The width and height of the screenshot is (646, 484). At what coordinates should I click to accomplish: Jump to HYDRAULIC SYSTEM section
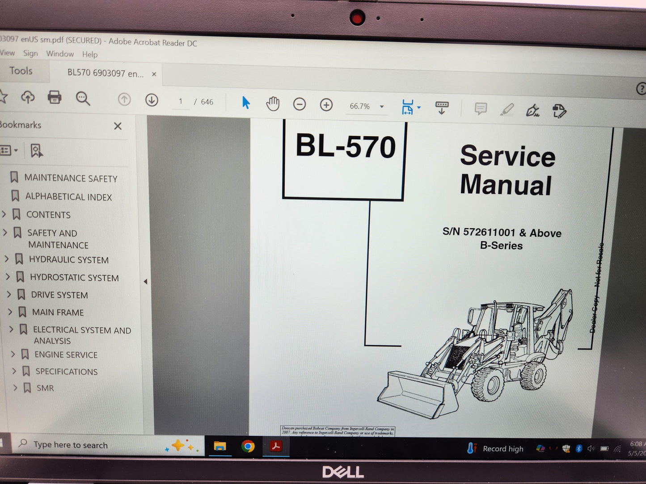(x=69, y=260)
